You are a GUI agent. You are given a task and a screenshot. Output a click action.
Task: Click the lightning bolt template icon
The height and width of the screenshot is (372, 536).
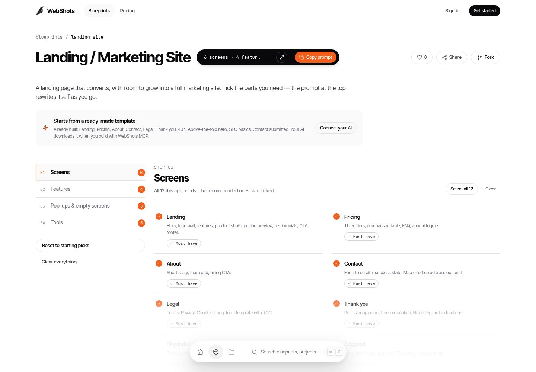(x=45, y=128)
